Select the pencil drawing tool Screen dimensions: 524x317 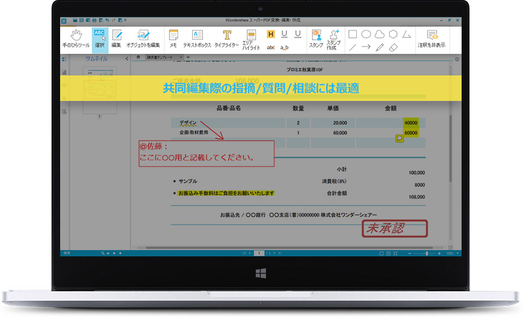tap(379, 48)
